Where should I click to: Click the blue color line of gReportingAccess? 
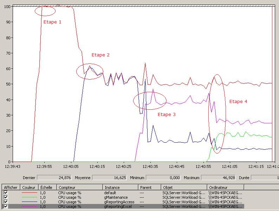29,202
